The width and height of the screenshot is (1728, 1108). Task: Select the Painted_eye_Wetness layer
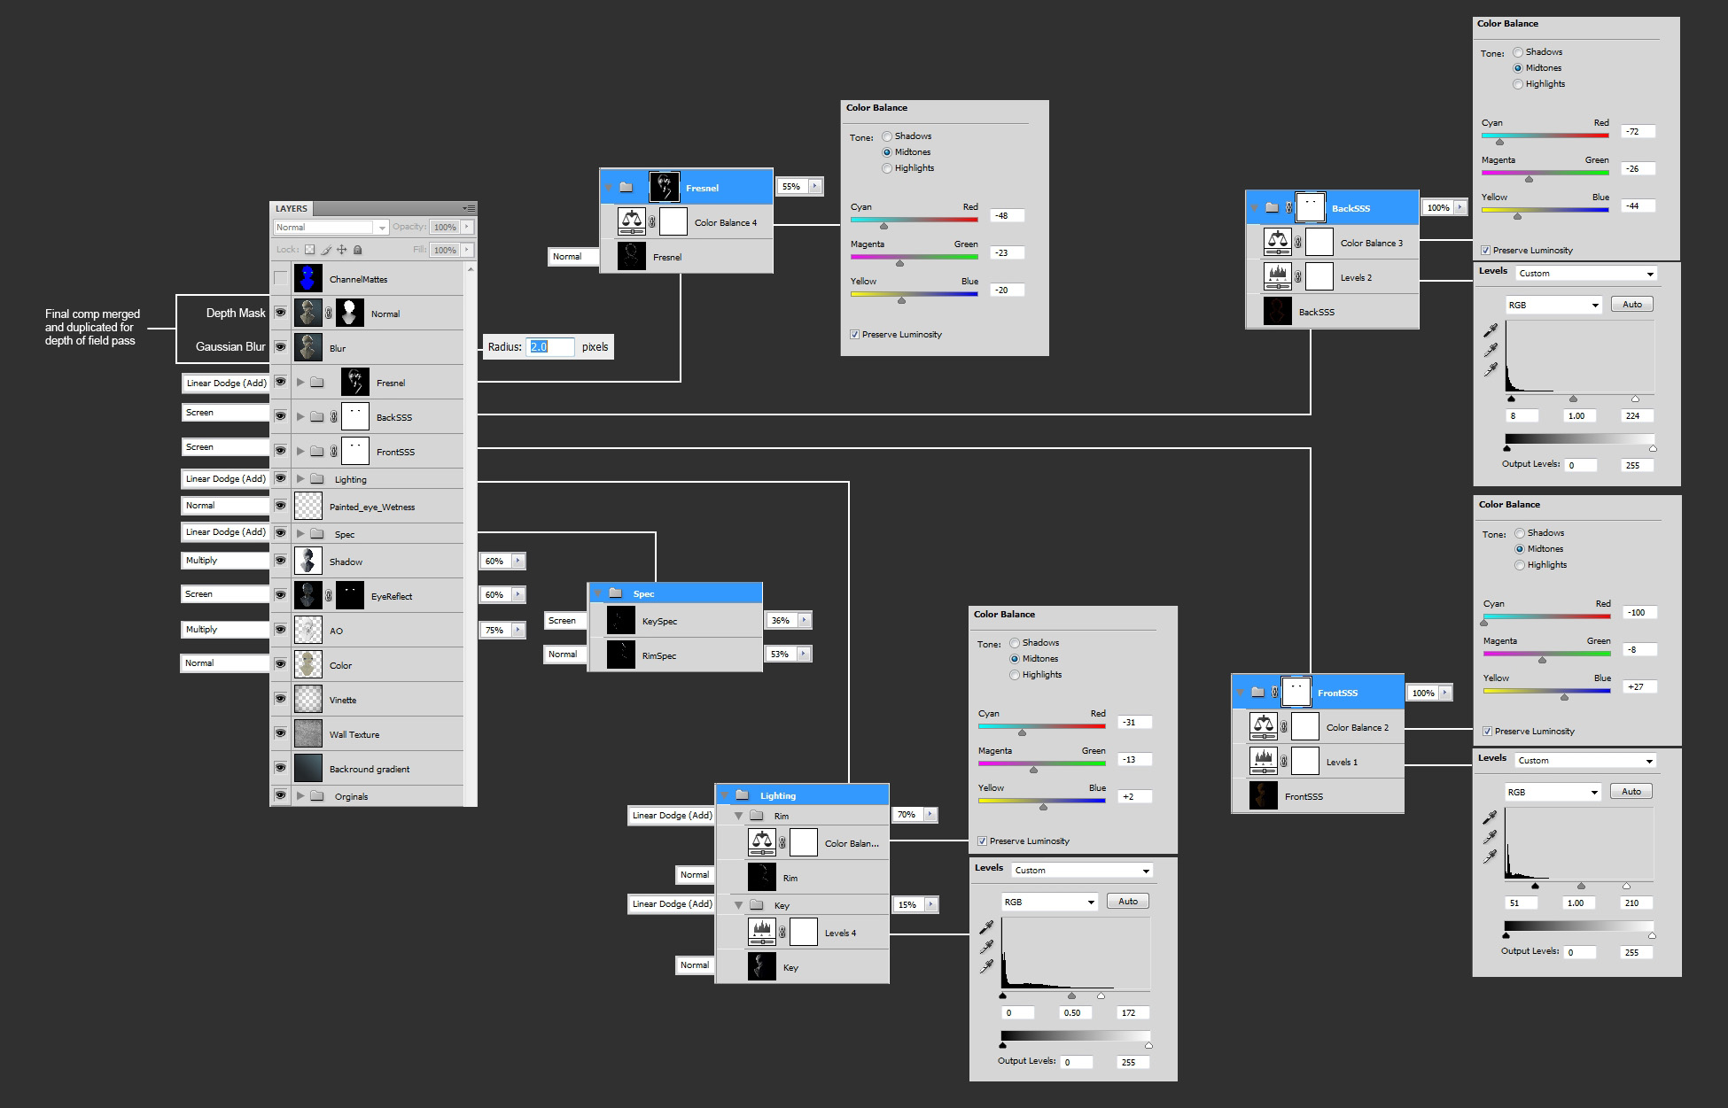coord(372,507)
